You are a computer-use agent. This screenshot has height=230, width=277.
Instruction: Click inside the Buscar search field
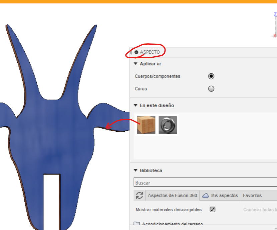(x=200, y=182)
